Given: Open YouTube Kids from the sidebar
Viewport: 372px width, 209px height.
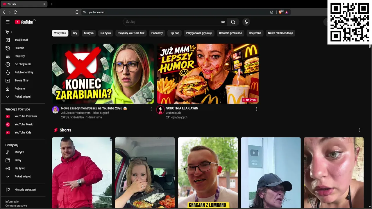Looking at the screenshot, I should [23, 133].
